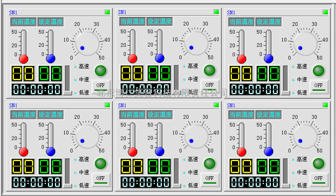Click the red current-temperature thermometer bulb, bottom-left panel

pos(24,152)
